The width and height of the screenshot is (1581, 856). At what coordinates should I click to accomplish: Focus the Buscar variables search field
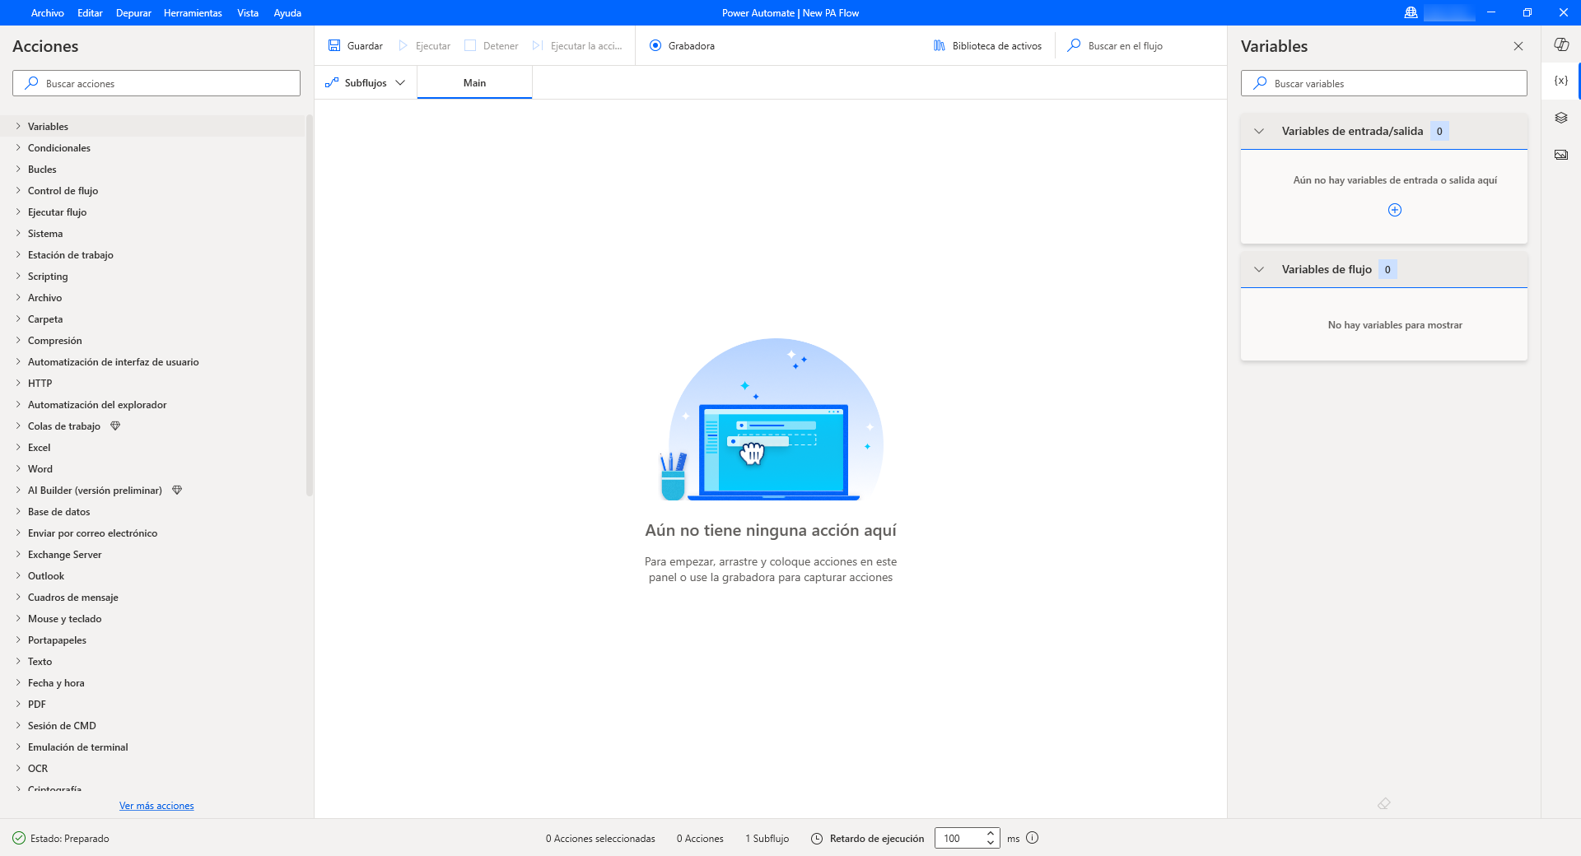tap(1384, 83)
